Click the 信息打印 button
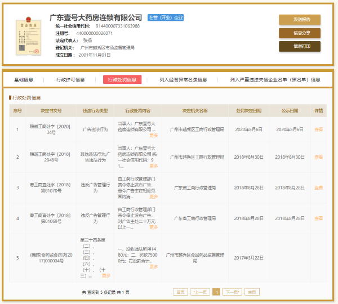338x304 pixels. (x=300, y=46)
